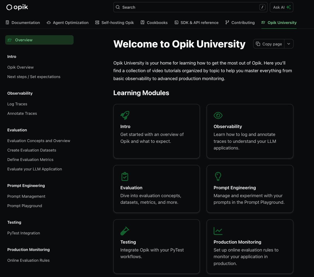Click the Evaluation sidebar section heading
This screenshot has height=277, width=314.
pyautogui.click(x=17, y=130)
